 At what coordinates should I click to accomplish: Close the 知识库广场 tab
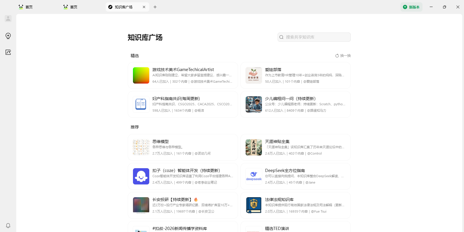[x=144, y=7]
